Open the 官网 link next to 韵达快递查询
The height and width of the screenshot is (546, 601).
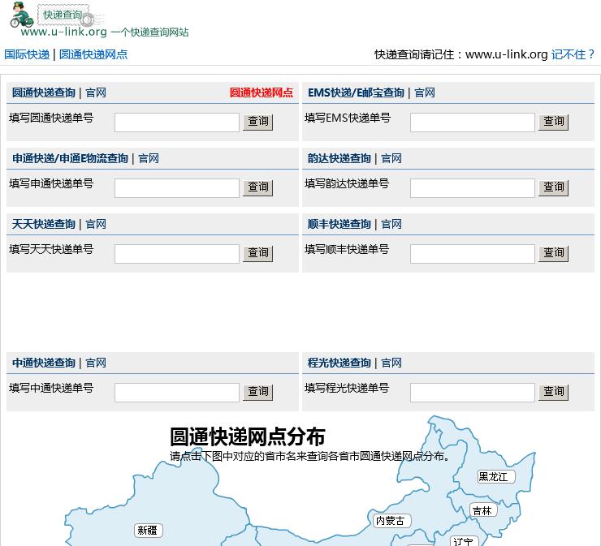pyautogui.click(x=391, y=158)
